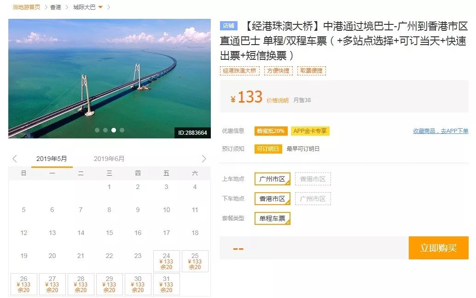Expand the greyed 香港市区 drop-off option

[313, 199]
